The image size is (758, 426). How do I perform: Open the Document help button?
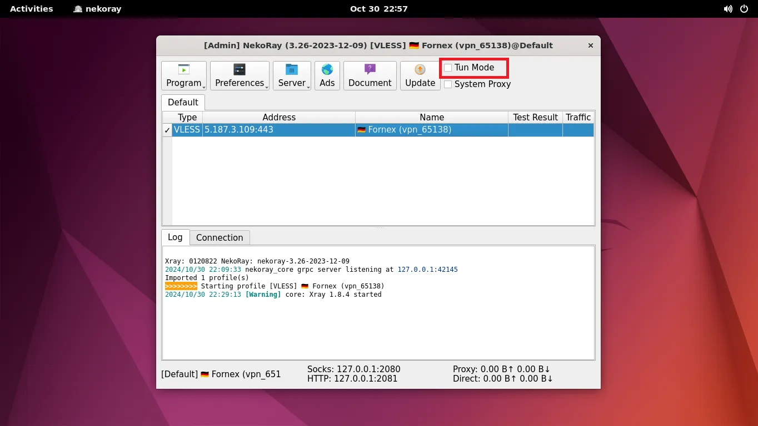[370, 75]
